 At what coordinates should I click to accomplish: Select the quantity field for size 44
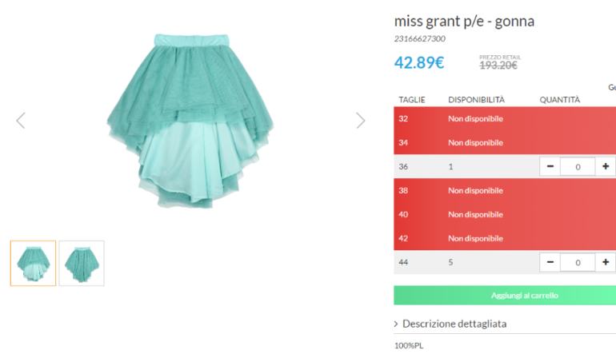(578, 262)
